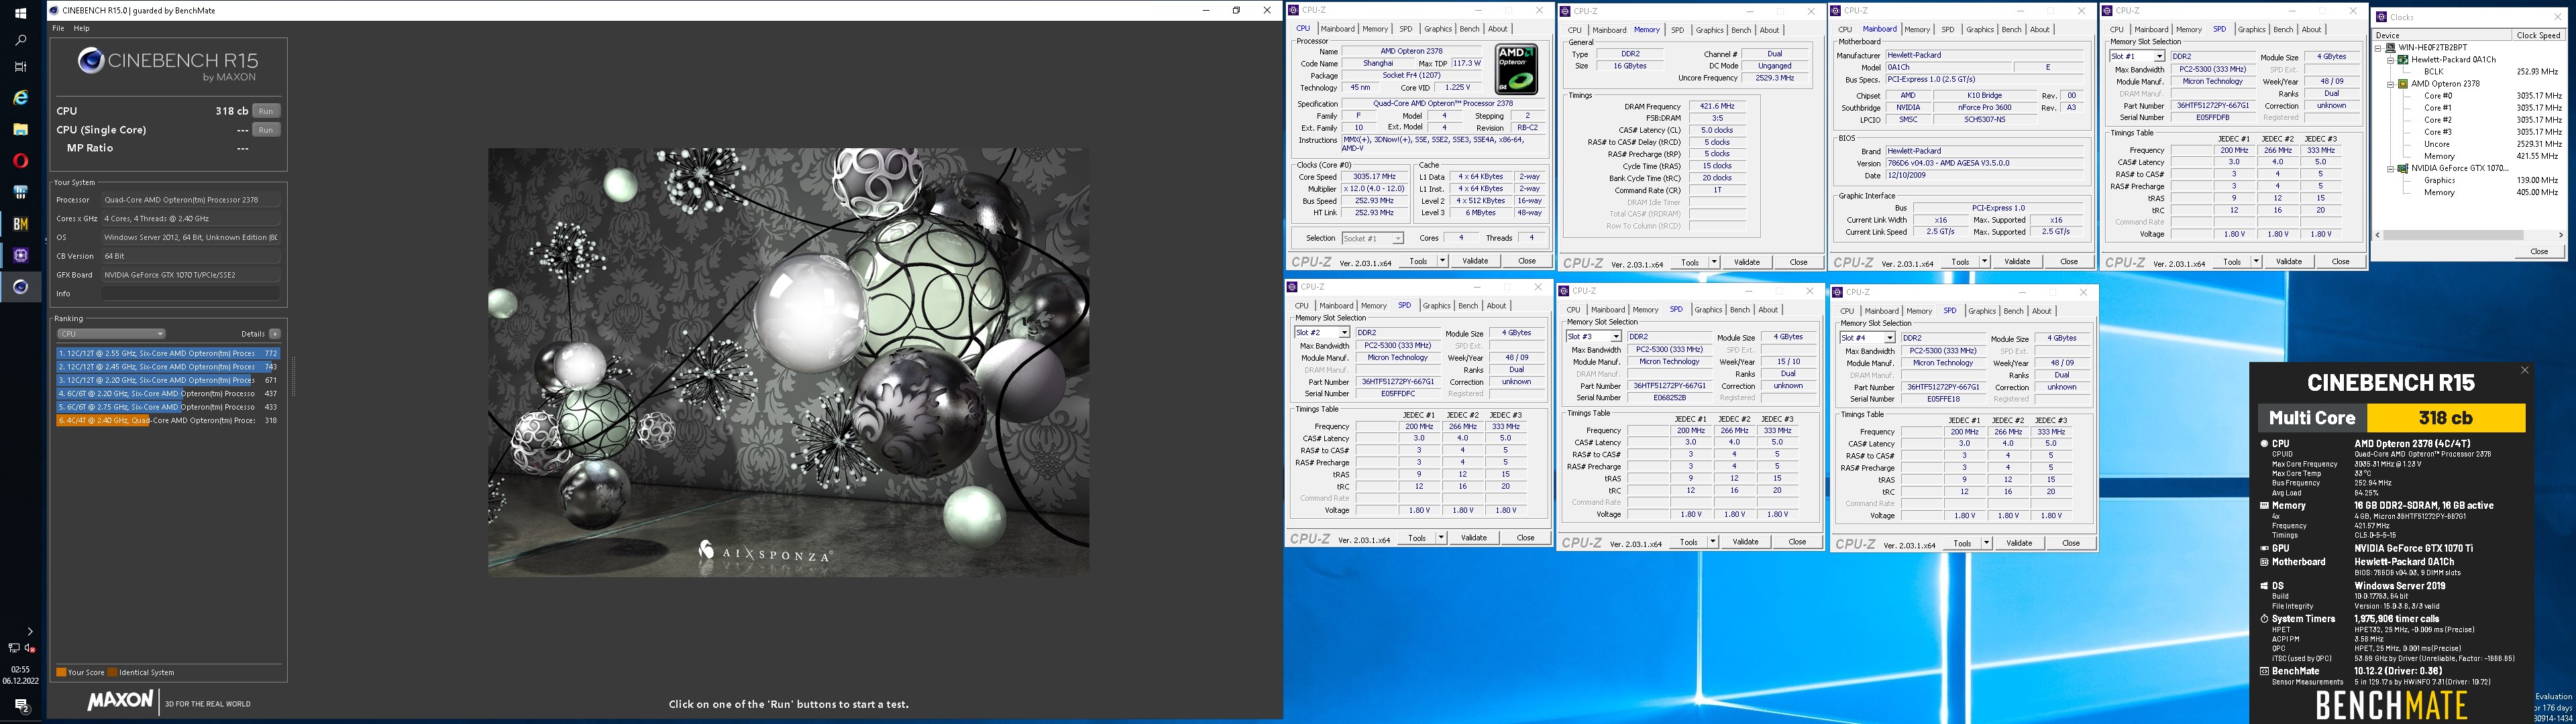Switch to Cinebench taskbar icon
This screenshot has width=2576, height=724.
pos(20,287)
